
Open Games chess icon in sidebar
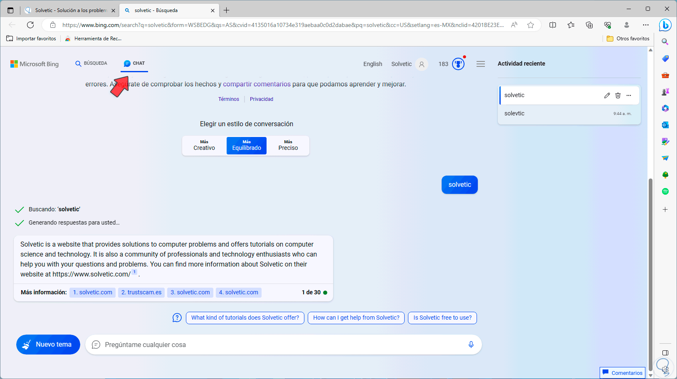click(665, 92)
